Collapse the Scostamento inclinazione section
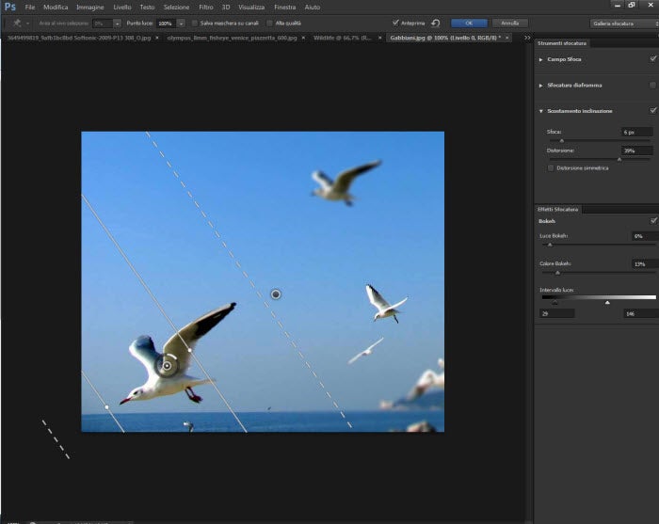 click(541, 110)
